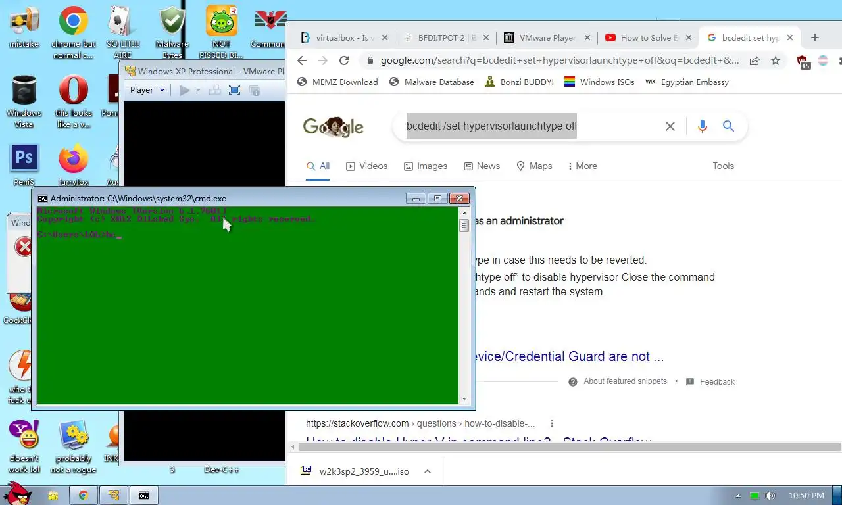842x505 pixels.
Task: Select the News results tab
Action: coord(482,166)
